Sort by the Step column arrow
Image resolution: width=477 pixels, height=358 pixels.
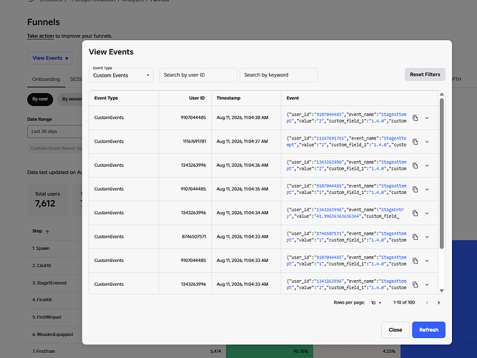(x=47, y=231)
